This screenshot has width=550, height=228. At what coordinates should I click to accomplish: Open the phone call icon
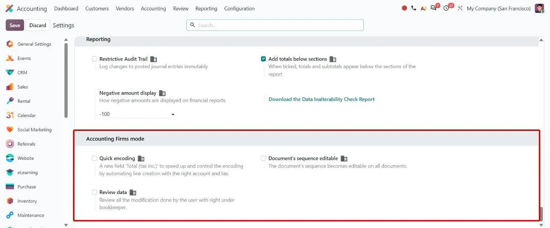(414, 8)
